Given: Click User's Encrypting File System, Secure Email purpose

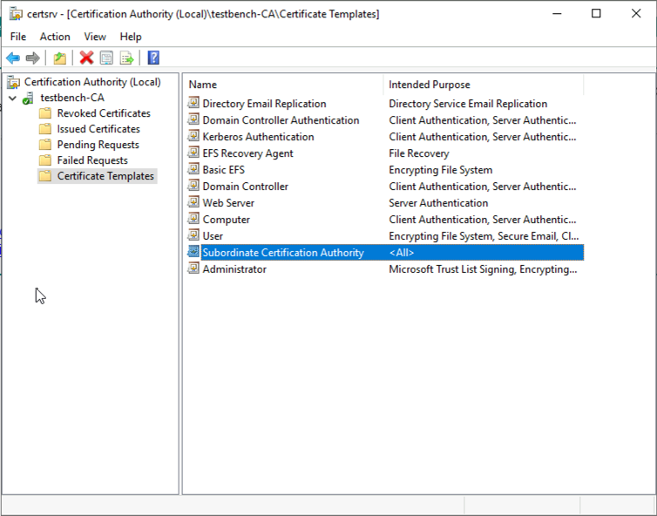Looking at the screenshot, I should pyautogui.click(x=484, y=236).
